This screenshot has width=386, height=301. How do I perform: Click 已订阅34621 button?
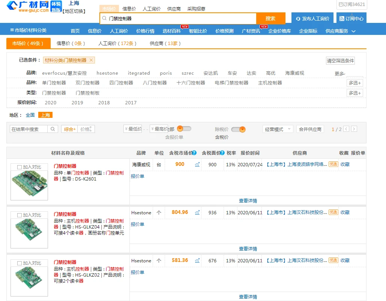point(351,5)
